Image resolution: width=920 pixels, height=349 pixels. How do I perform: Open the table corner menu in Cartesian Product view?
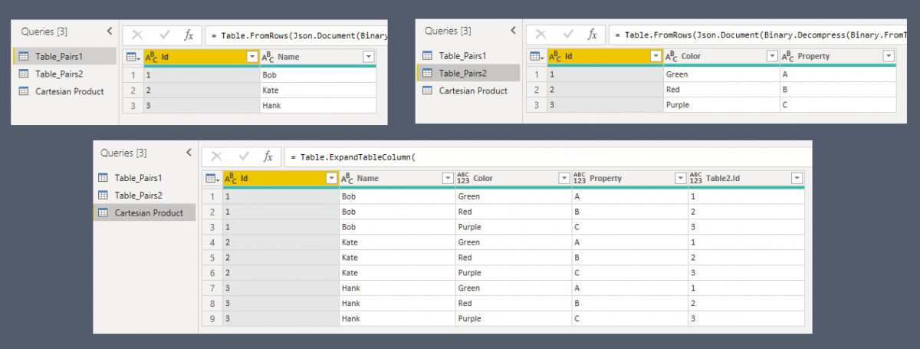pos(212,178)
